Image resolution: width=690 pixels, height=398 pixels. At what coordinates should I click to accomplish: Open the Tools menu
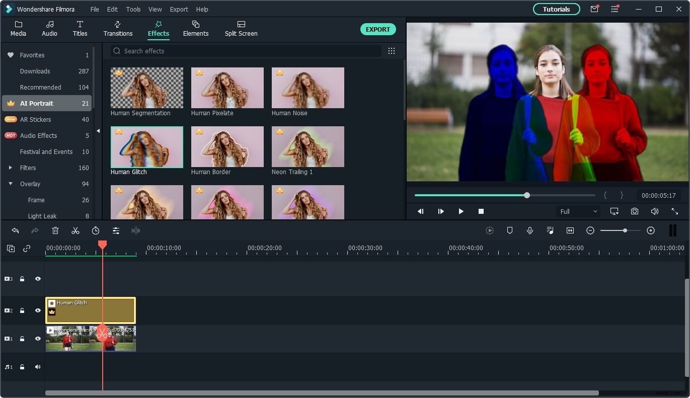133,9
